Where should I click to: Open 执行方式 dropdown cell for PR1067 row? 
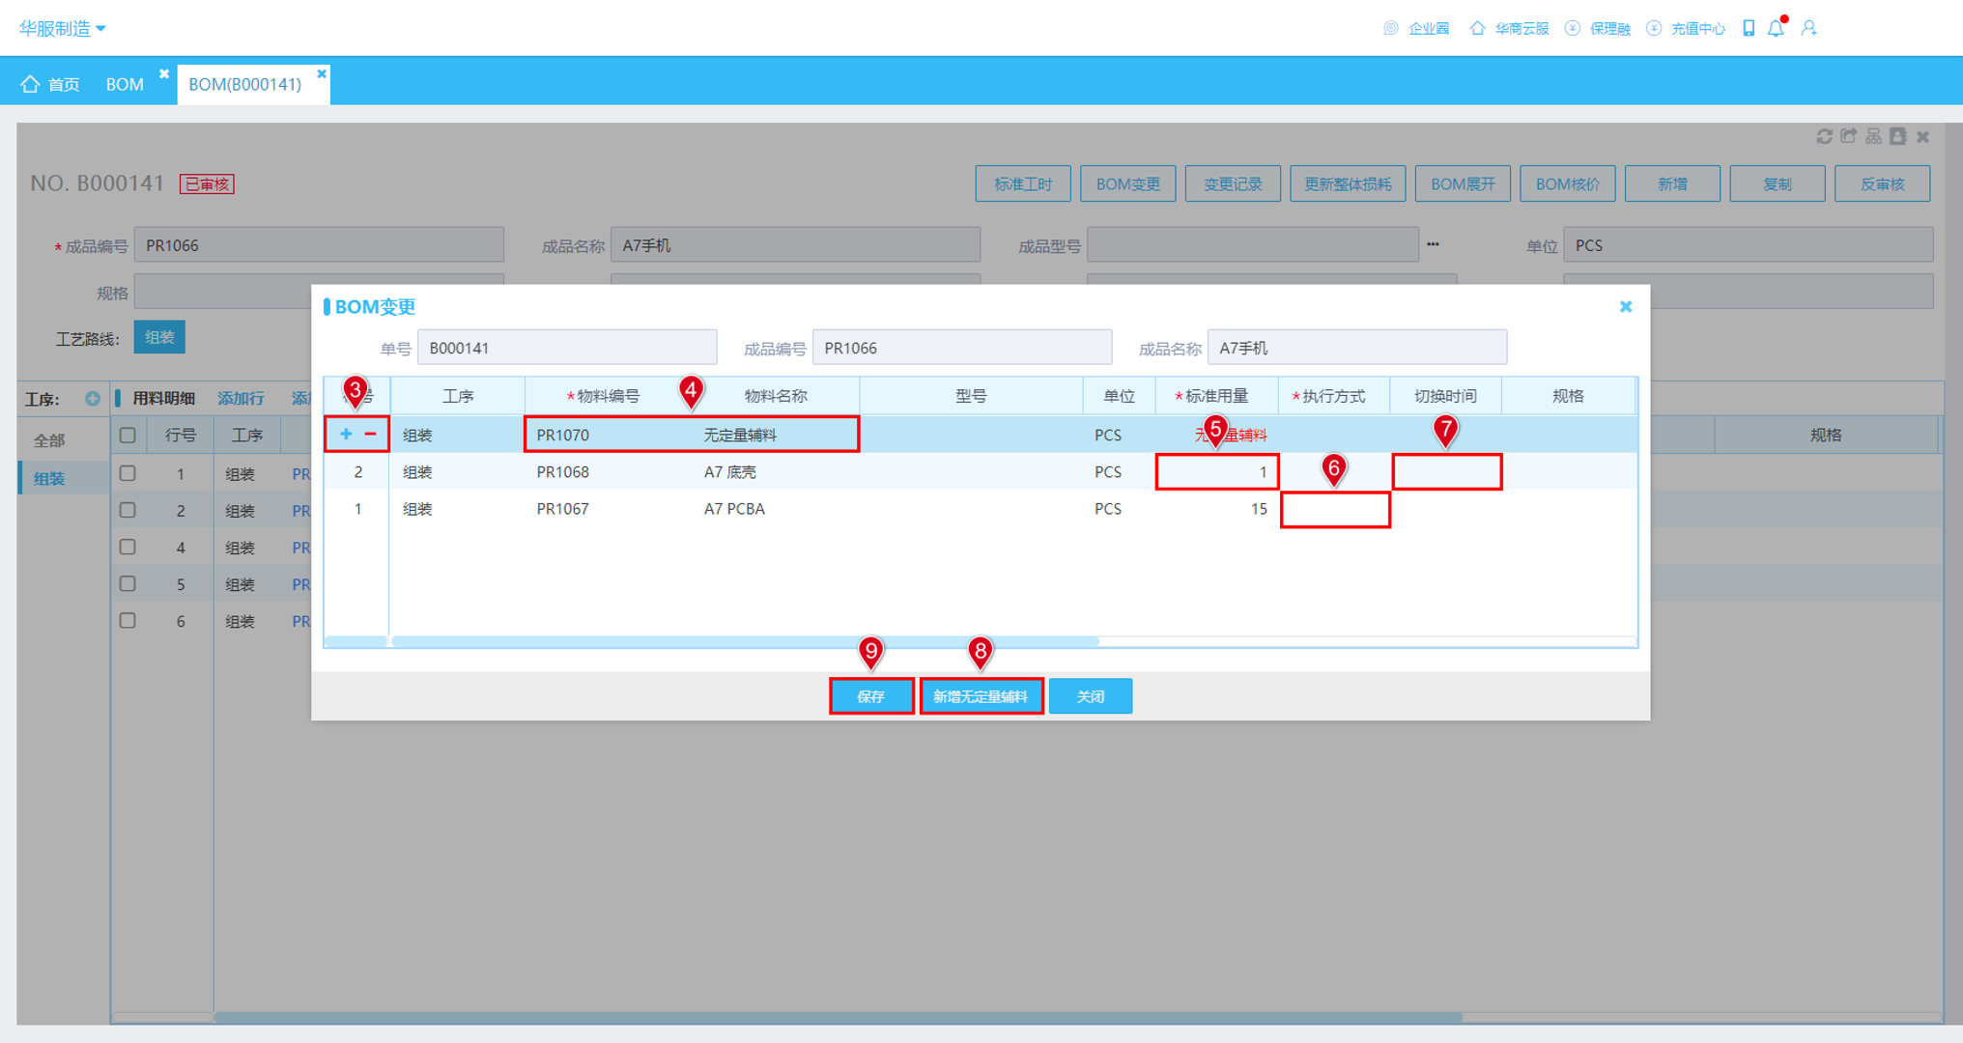point(1335,509)
